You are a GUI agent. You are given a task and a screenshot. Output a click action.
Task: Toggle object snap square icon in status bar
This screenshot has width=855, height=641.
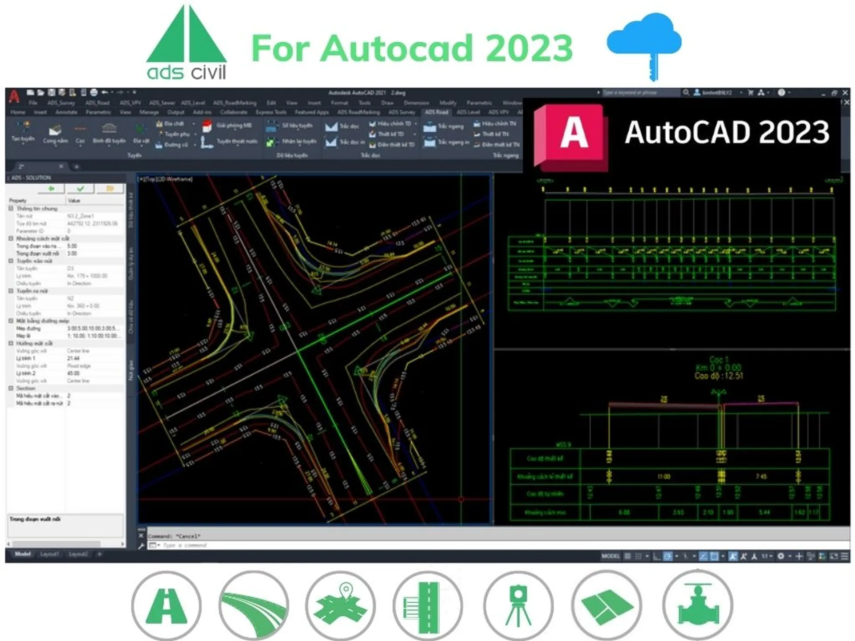tap(714, 556)
